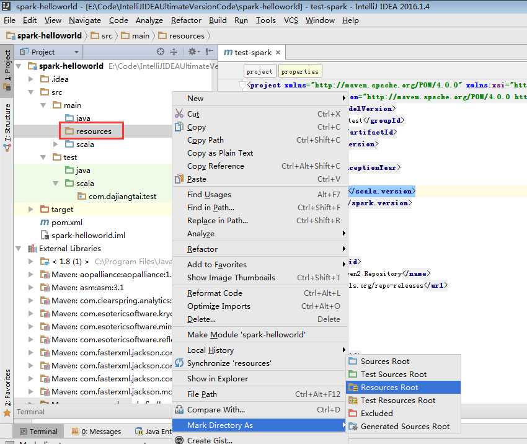The height and width of the screenshot is (444, 527).
Task: Collapse the main folder
Action: click(x=43, y=105)
